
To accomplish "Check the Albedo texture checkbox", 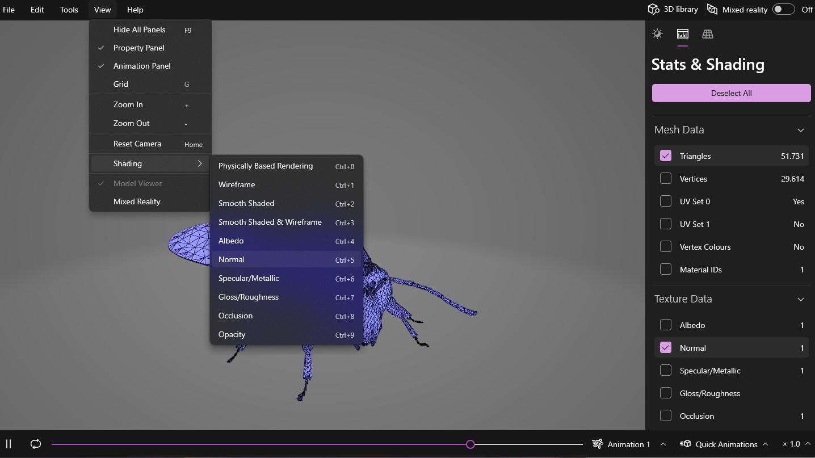I will [666, 325].
